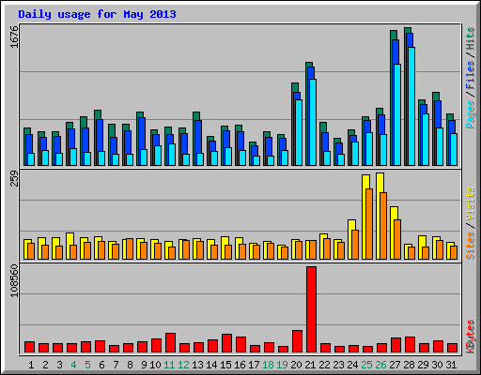Select the Sites legend label
The image size is (481, 375).
(x=470, y=246)
